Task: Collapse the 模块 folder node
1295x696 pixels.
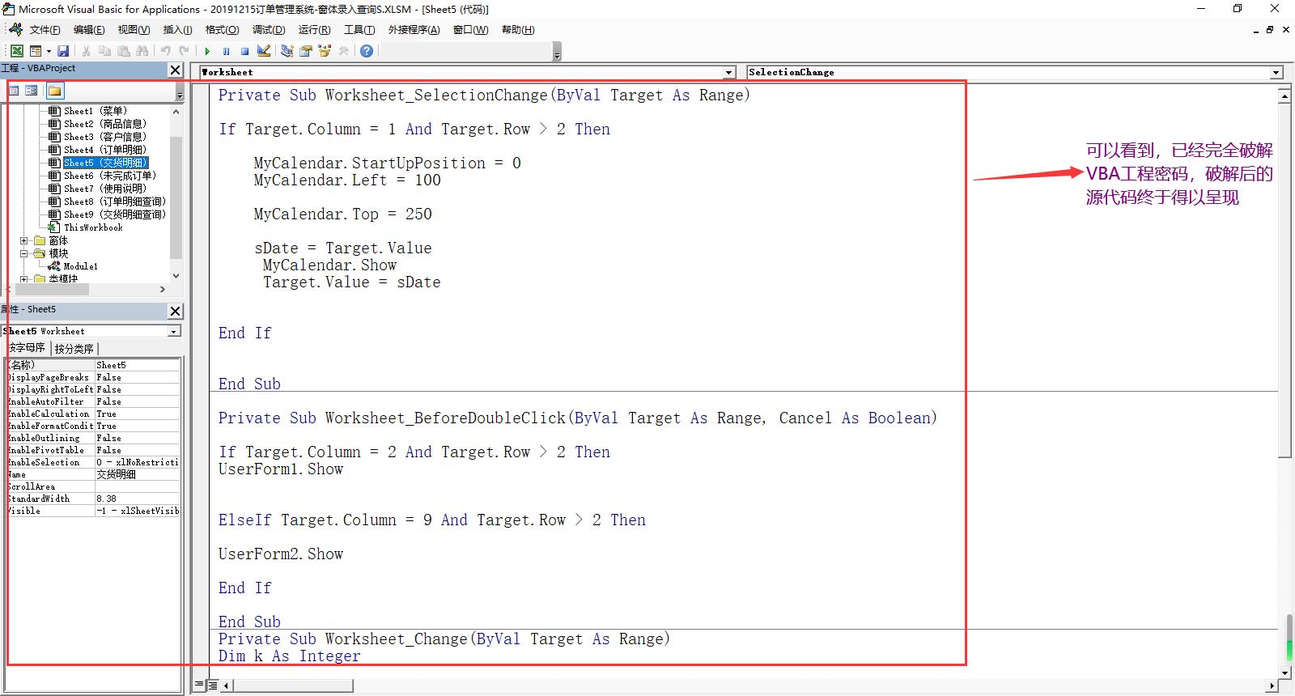Action: (24, 253)
